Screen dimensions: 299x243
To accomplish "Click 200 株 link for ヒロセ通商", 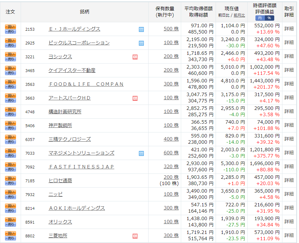I will pos(171,177).
